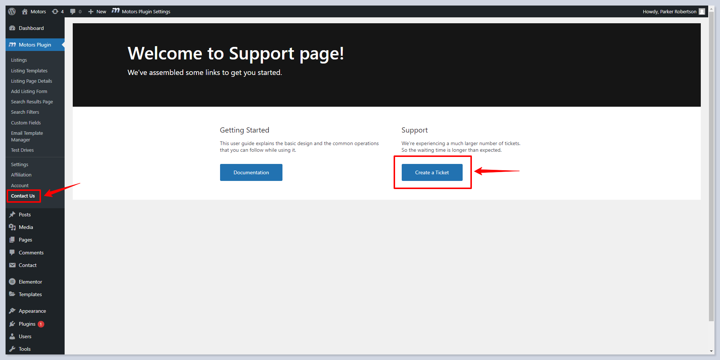The image size is (720, 360).
Task: Click the Elementor icon in sidebar
Action: [12, 282]
